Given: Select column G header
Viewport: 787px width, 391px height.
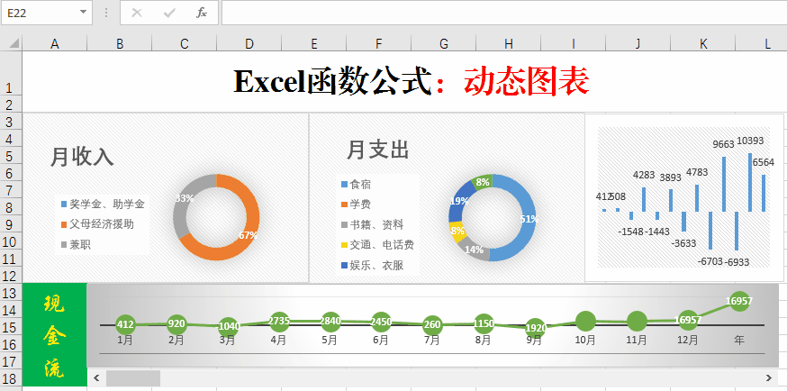Looking at the screenshot, I should (x=443, y=44).
